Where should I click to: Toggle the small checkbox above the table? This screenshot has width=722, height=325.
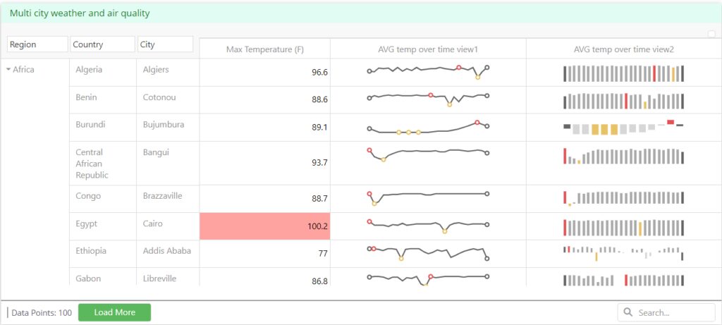pyautogui.click(x=711, y=34)
